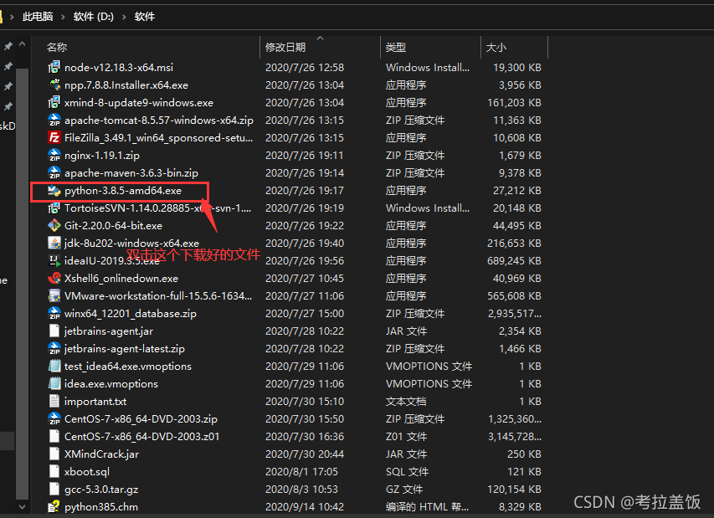This screenshot has width=714, height=518.
Task: Click the apache-maven zip file icon
Action: tap(54, 173)
